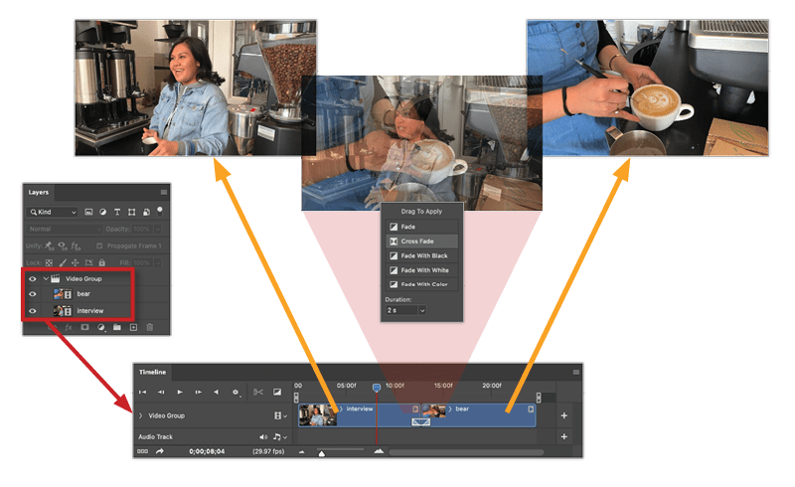Hide the interview layer
Screen dimensions: 795x487
(x=33, y=311)
